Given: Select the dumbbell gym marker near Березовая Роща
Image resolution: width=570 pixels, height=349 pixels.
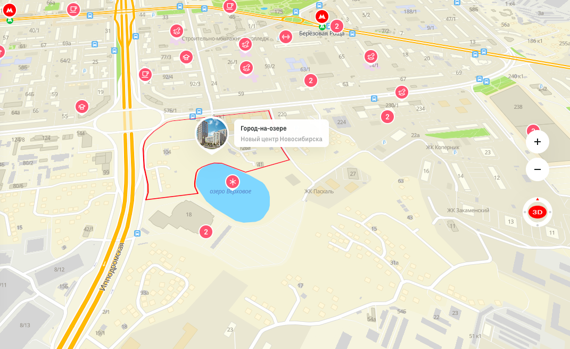Looking at the screenshot, I should click(286, 37).
